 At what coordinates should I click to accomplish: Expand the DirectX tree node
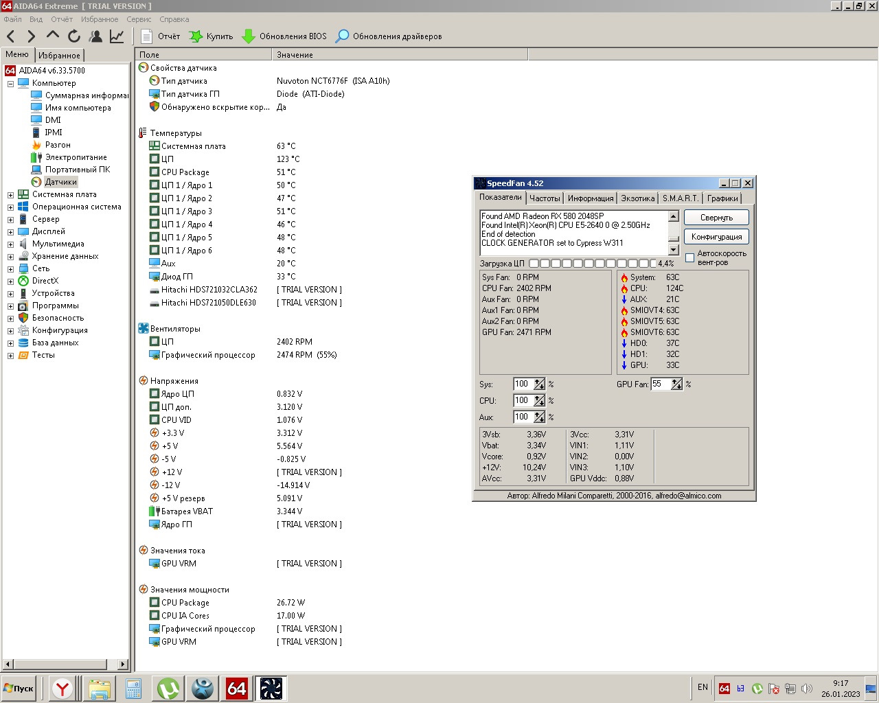pyautogui.click(x=10, y=281)
